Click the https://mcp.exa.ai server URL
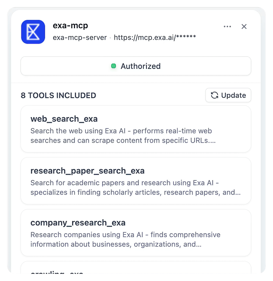Screen dimensions: 273x281 pos(155,37)
